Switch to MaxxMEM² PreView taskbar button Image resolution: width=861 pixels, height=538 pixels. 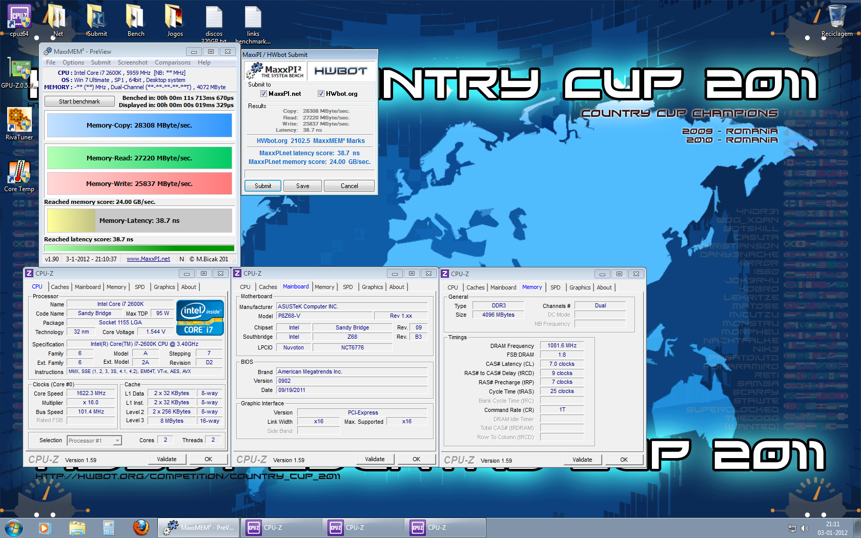point(198,528)
